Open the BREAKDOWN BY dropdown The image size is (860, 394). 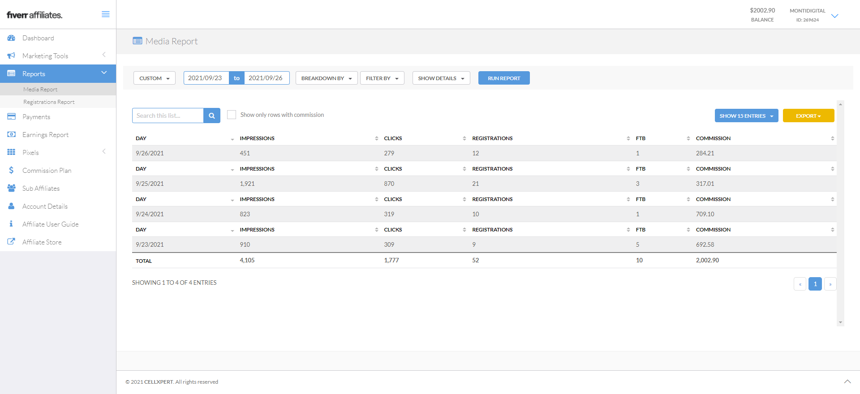(327, 78)
